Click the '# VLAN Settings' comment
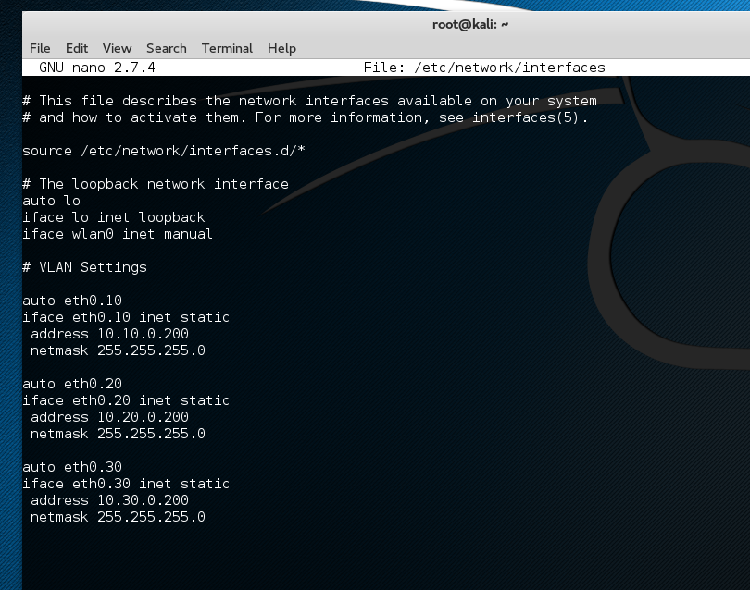The width and height of the screenshot is (750, 590). coord(84,267)
